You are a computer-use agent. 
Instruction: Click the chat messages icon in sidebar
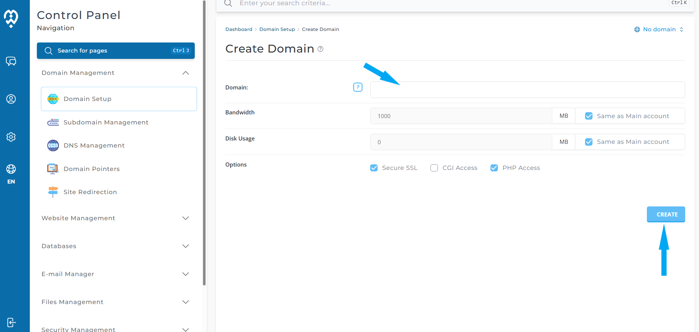coord(11,61)
